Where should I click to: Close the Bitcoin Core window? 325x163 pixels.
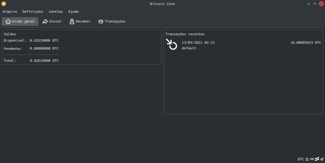[321, 4]
